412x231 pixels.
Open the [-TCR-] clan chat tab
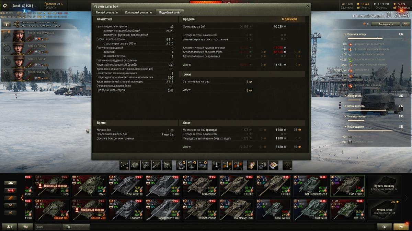pos(76,227)
